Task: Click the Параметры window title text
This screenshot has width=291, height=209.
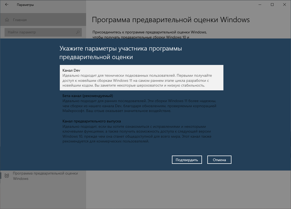Action: tap(25, 5)
